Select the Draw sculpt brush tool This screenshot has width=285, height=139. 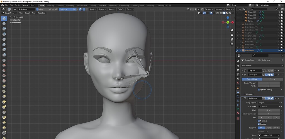coord(4,18)
